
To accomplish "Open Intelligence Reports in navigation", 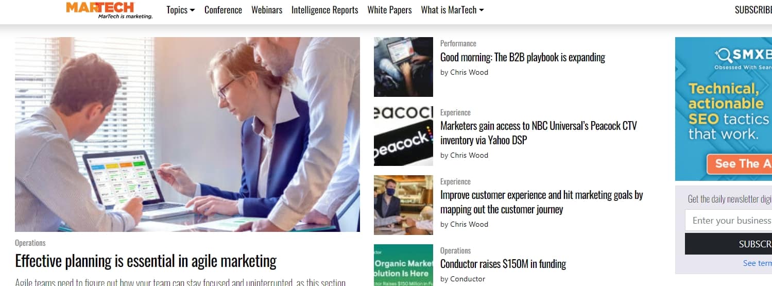I will (324, 10).
